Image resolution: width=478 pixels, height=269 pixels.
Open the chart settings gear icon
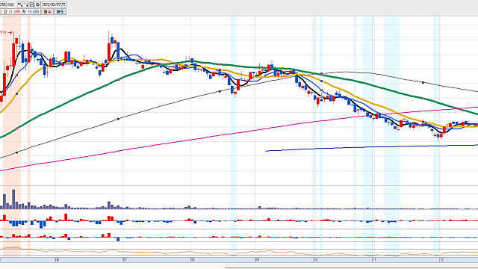point(37,4)
